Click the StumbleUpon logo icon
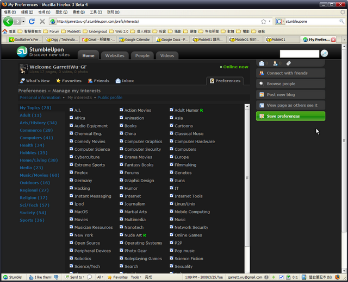This screenshot has height=282, width=348. (x=22, y=52)
